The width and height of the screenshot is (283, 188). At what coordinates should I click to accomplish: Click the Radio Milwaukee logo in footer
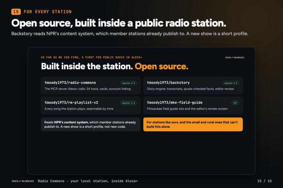pyautogui.click(x=23, y=181)
